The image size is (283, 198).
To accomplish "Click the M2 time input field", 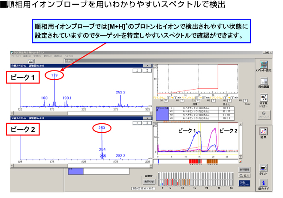I will 214,101.
